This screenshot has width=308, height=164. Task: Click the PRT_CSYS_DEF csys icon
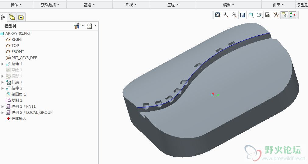coord(8,58)
